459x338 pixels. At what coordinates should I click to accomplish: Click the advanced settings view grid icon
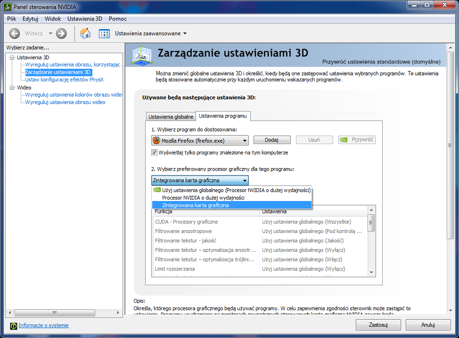tap(104, 33)
